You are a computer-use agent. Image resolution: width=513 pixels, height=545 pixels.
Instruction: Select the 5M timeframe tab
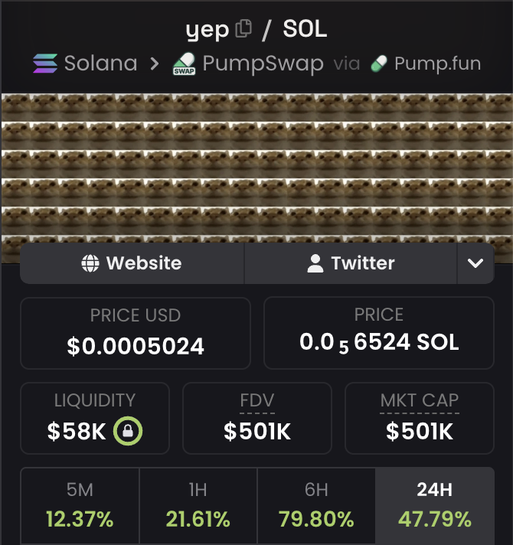pos(80,506)
